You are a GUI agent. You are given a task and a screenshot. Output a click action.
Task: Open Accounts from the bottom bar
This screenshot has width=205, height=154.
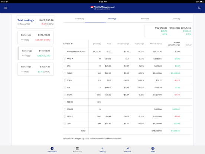pos(77,150)
